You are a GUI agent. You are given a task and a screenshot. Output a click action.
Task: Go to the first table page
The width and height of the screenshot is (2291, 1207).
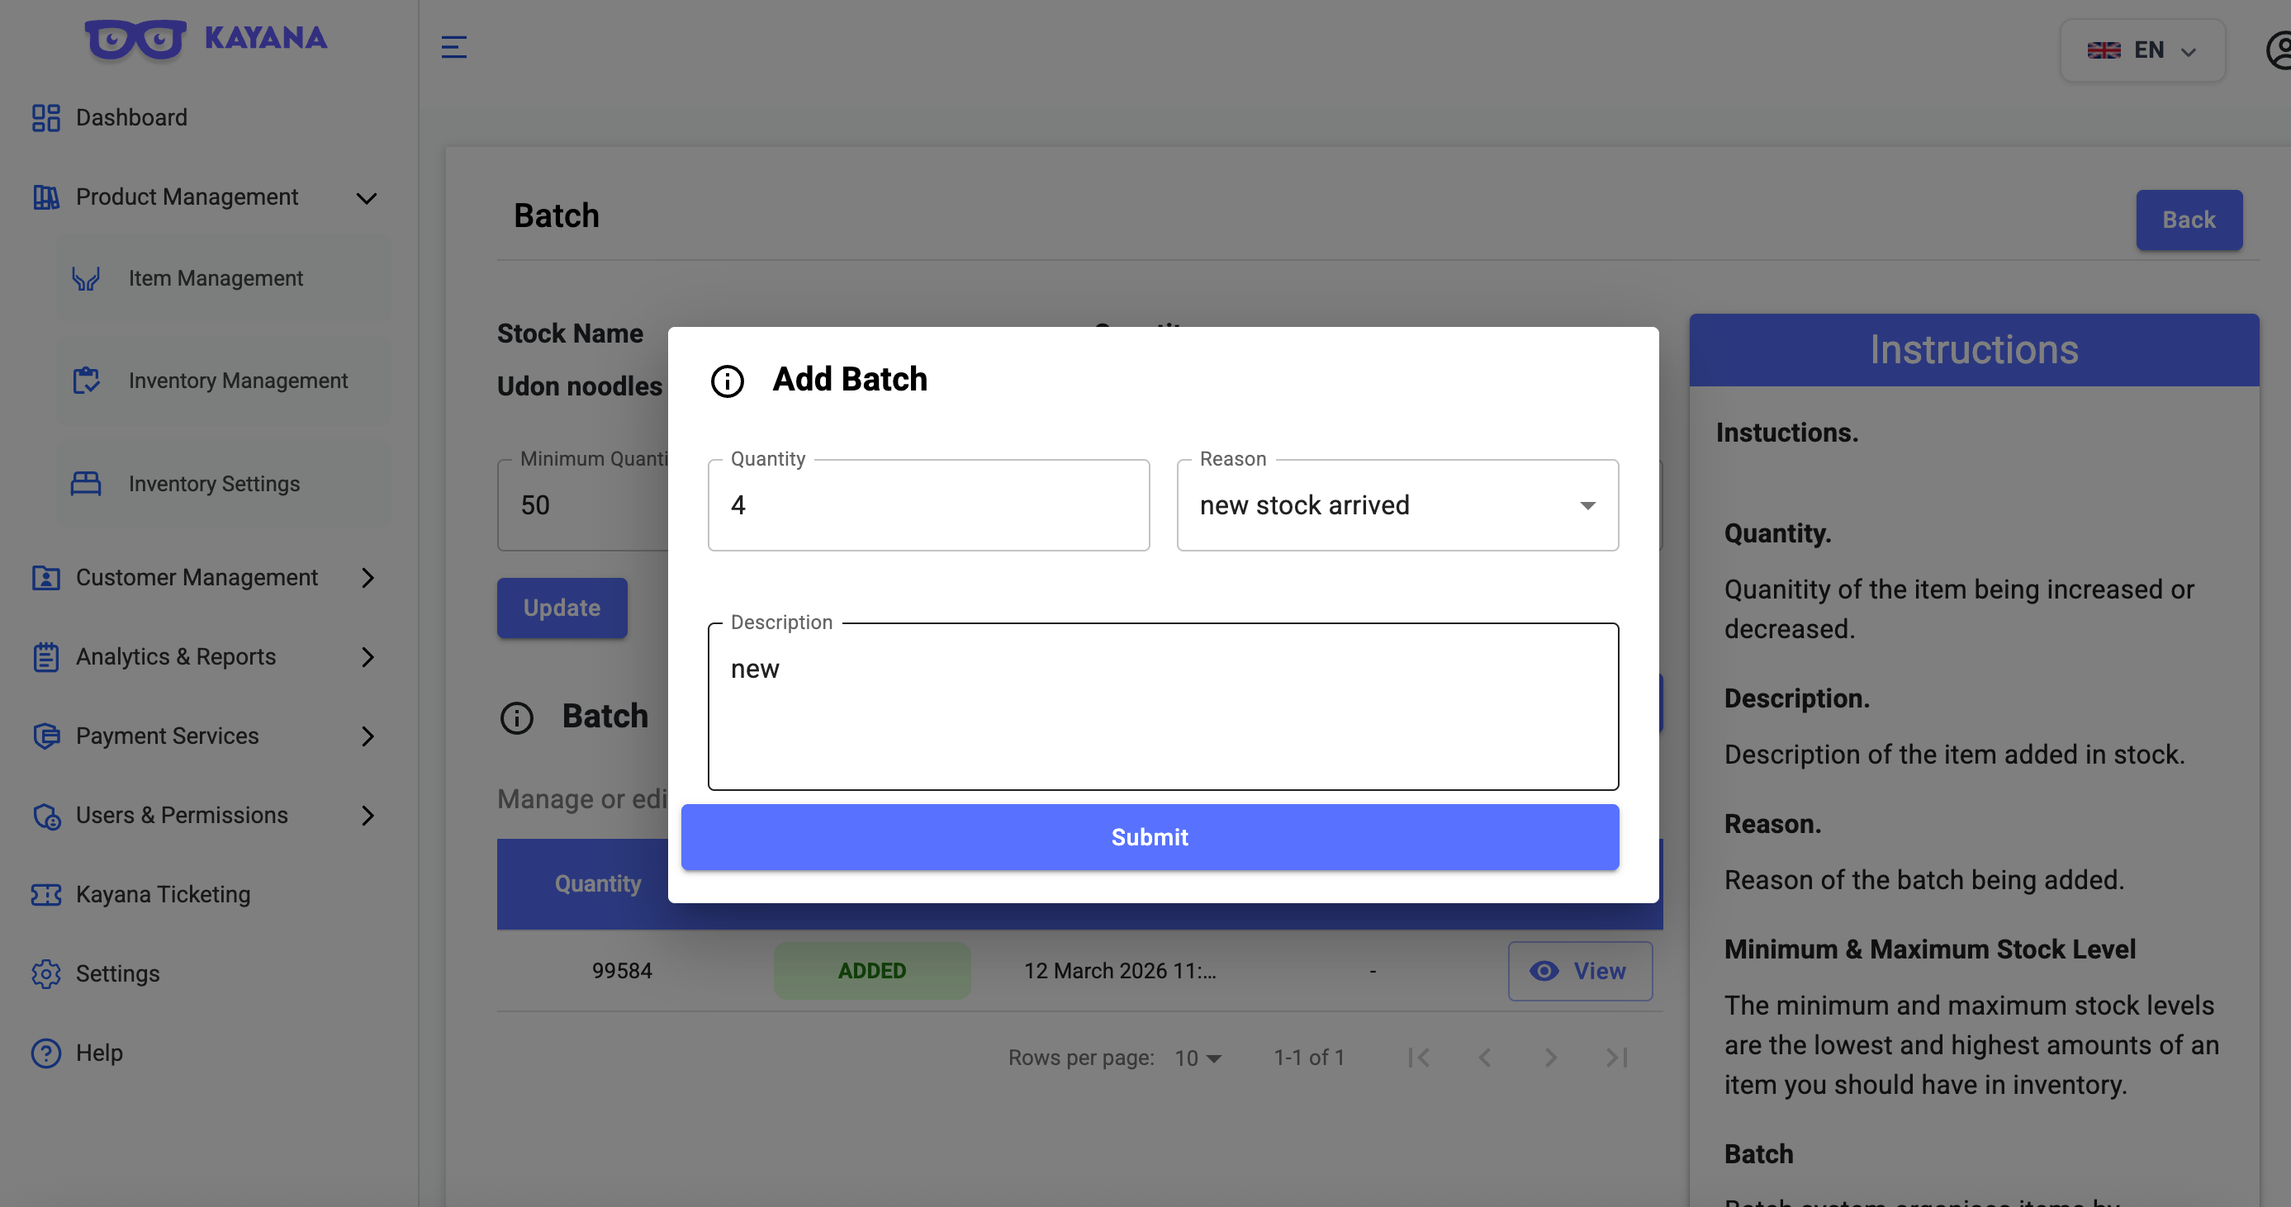[x=1419, y=1058]
